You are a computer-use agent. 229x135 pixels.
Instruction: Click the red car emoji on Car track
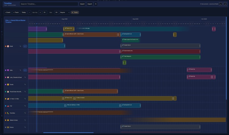tap(8, 106)
